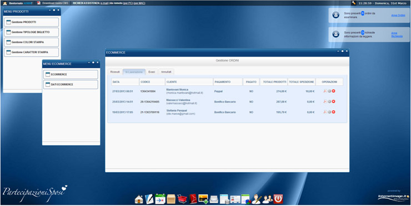Viewport: 411px width, 206px height.
Task: Click the red PDF book dock icon
Action: pyautogui.click(x=193, y=199)
